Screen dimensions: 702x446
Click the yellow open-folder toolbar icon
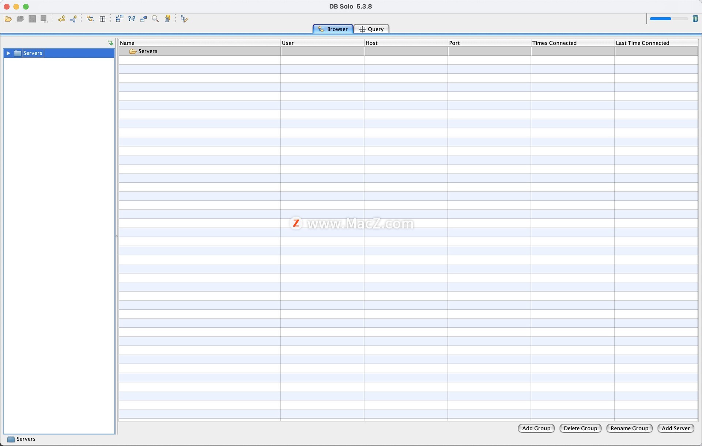point(8,19)
